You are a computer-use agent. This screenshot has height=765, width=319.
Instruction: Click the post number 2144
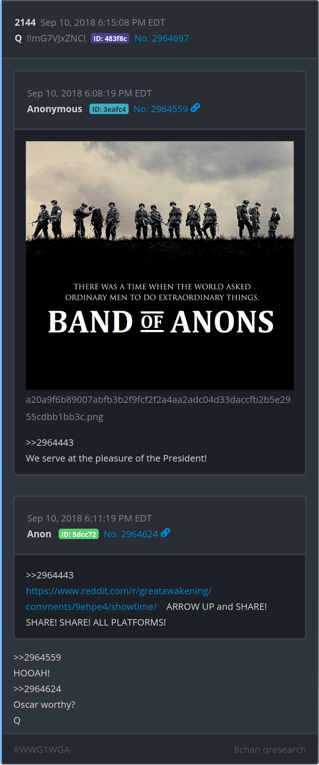[25, 23]
